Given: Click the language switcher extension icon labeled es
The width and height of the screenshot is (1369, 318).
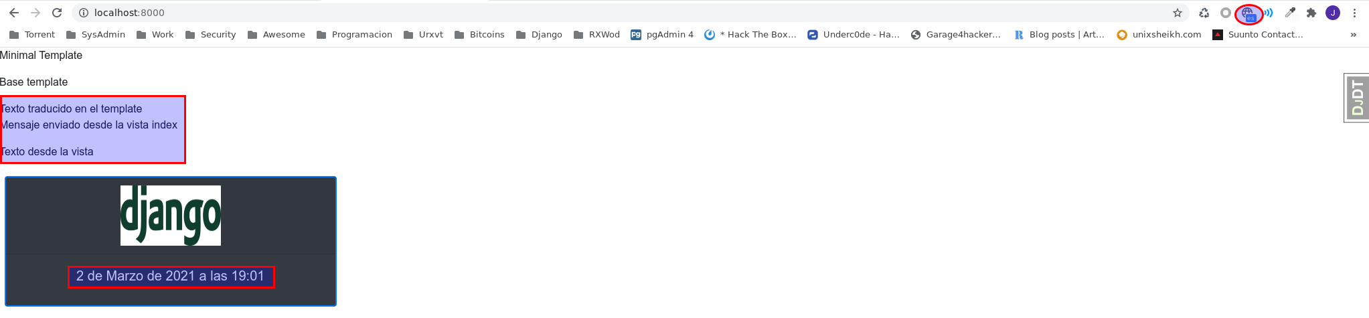Looking at the screenshot, I should click(x=1248, y=13).
